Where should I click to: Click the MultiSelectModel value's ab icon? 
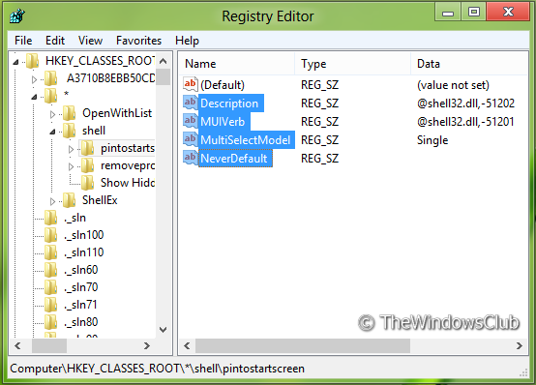tap(191, 139)
